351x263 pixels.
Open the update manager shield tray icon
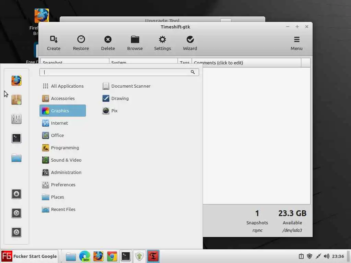click(x=310, y=256)
